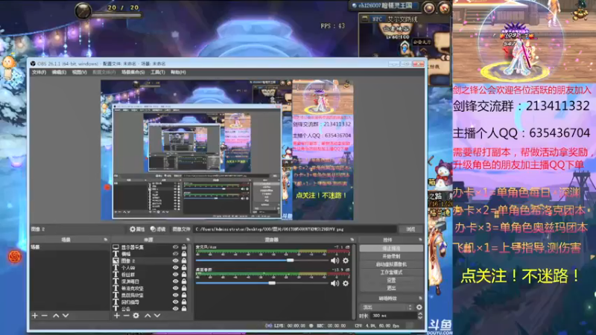Add a new scene with the plus icon
The image size is (596, 335).
pos(34,316)
